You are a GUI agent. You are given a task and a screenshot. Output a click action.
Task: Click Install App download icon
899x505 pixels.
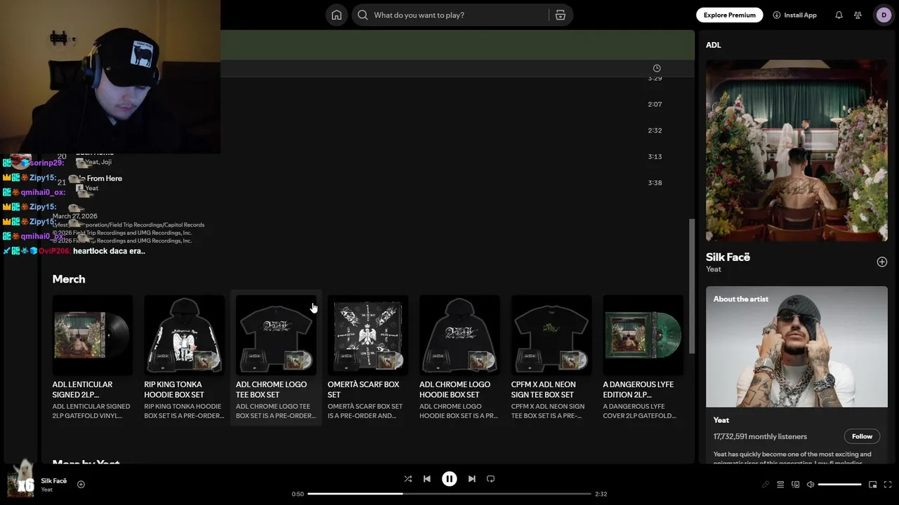[x=777, y=15]
